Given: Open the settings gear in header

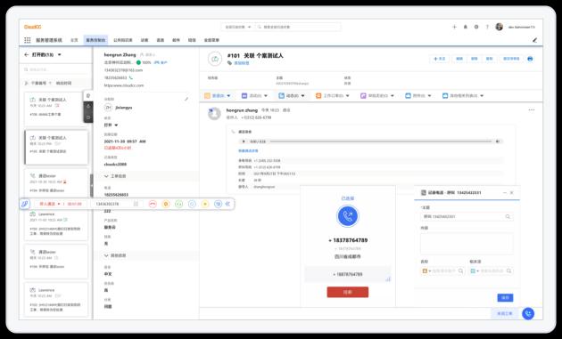Looking at the screenshot, I should [476, 27].
